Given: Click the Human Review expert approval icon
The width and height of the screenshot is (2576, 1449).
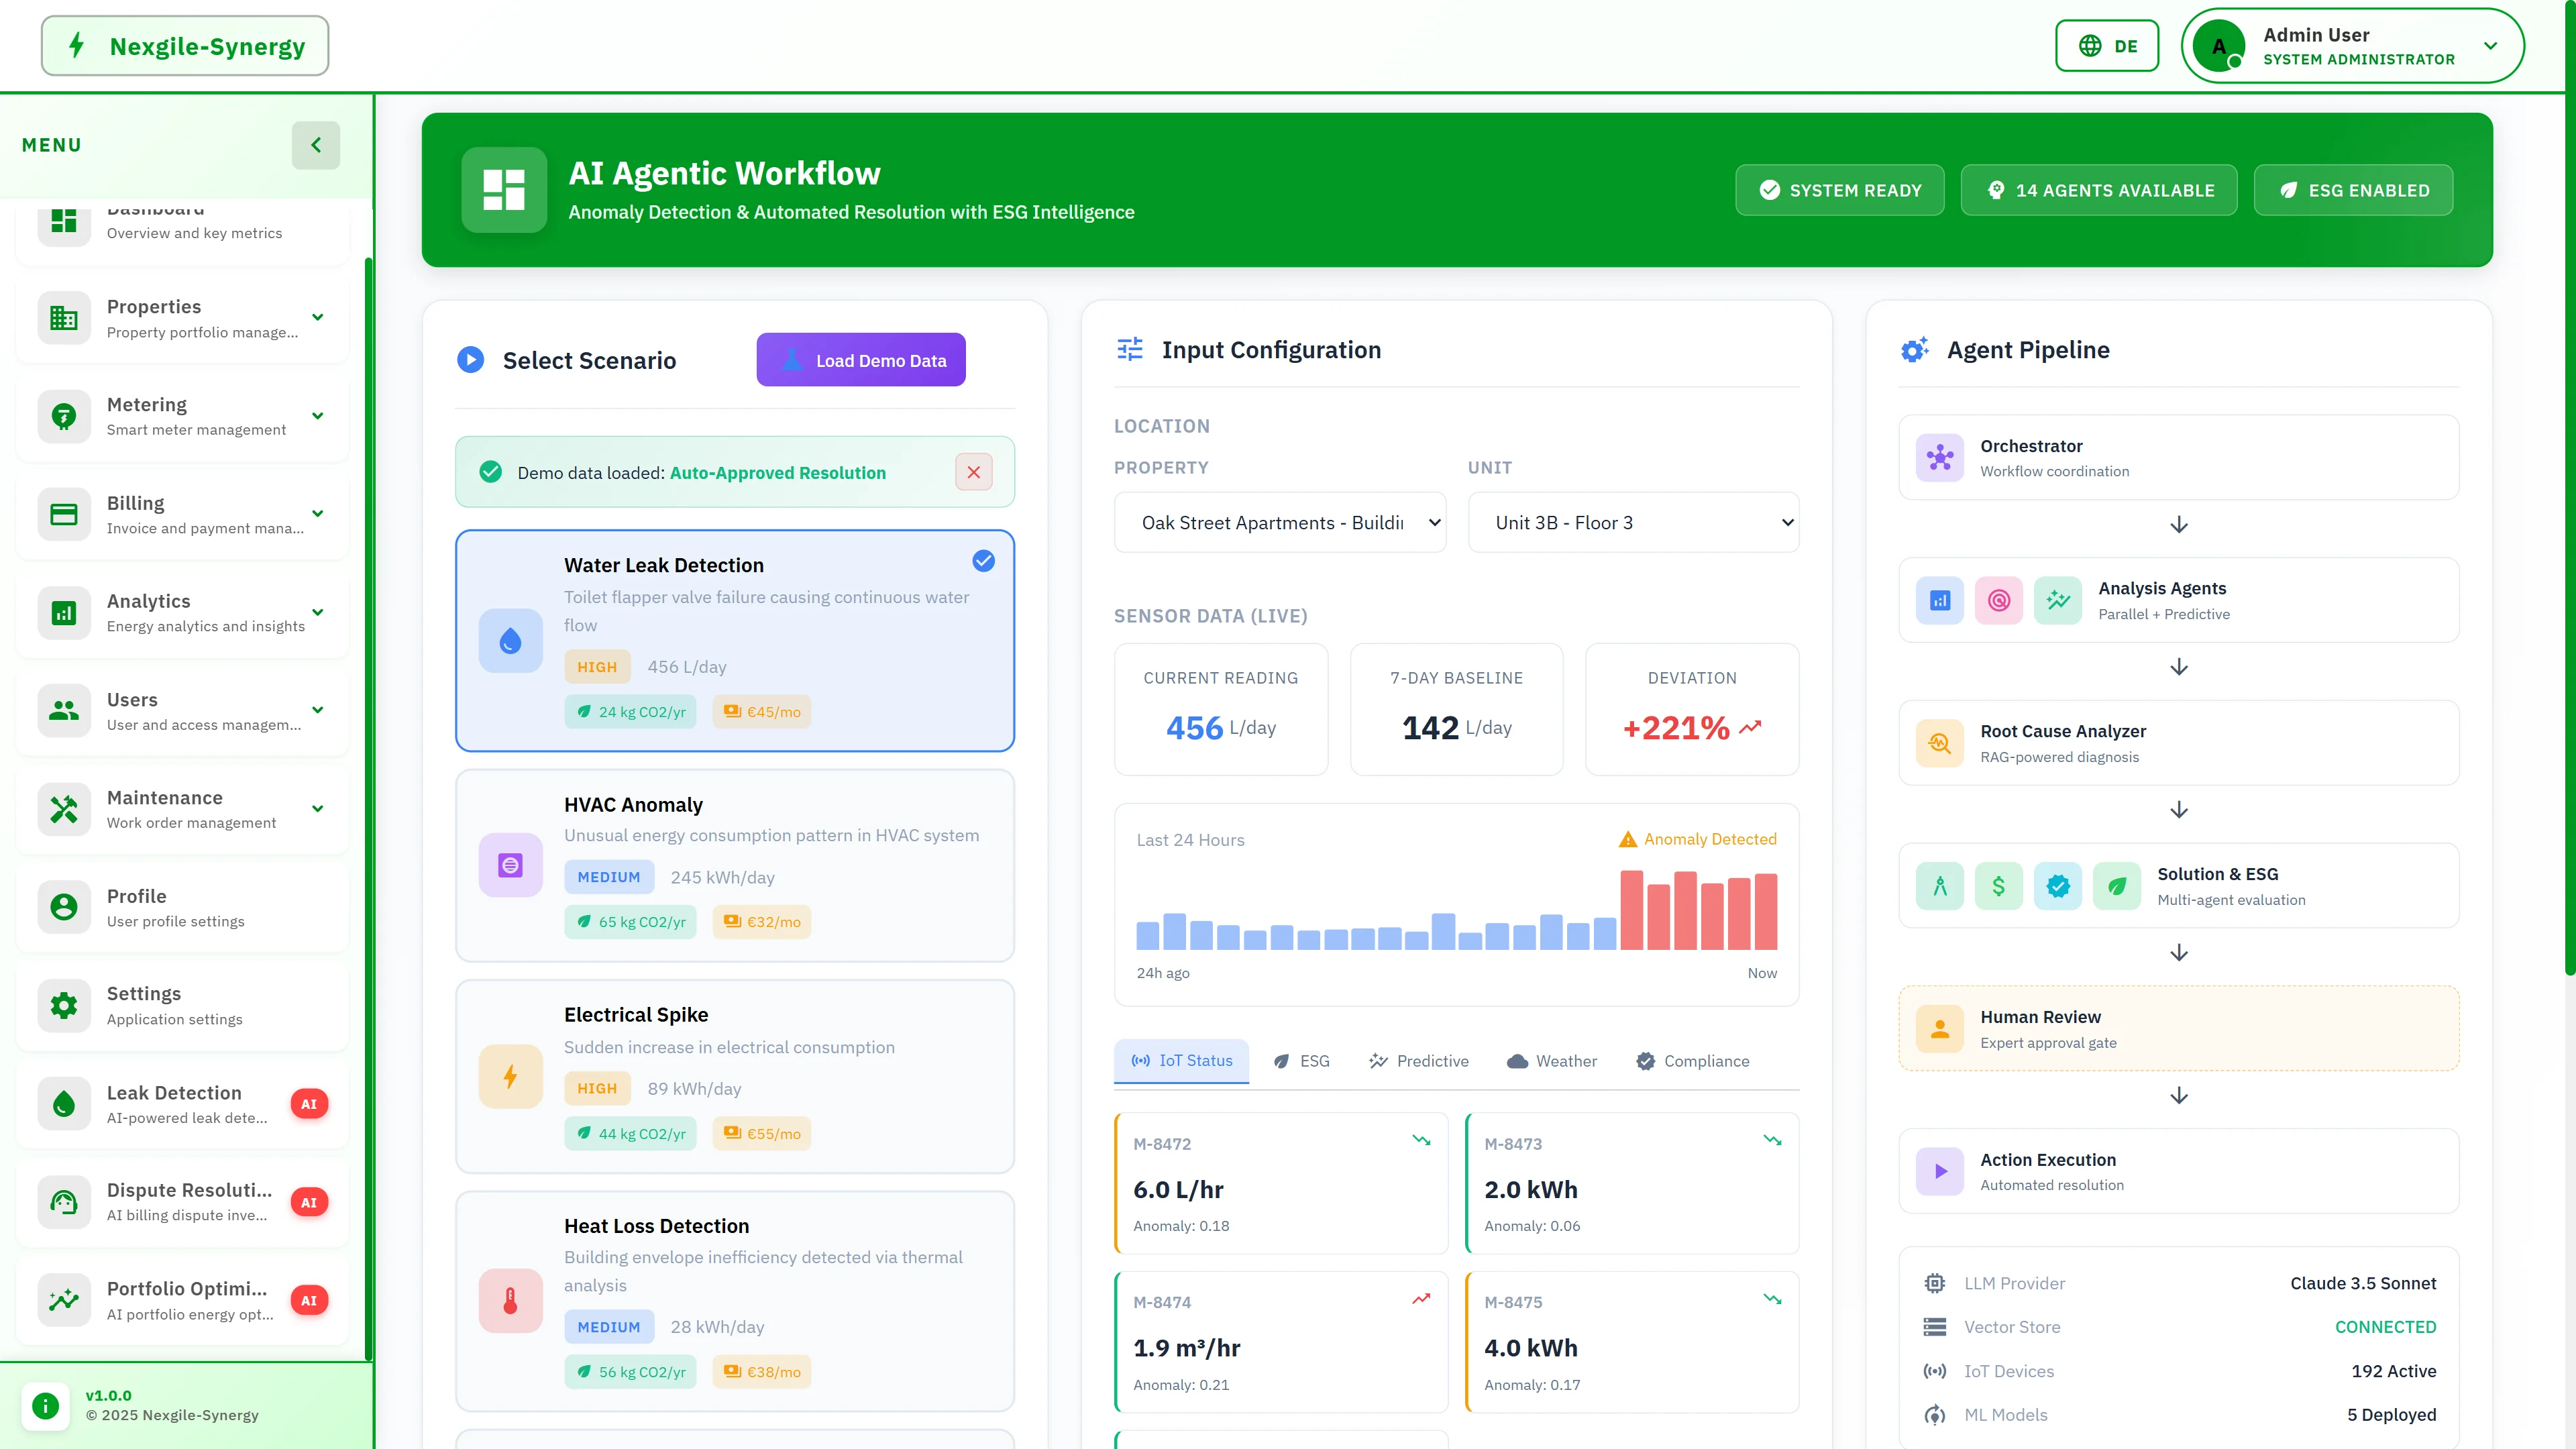Looking at the screenshot, I should tap(1939, 1028).
